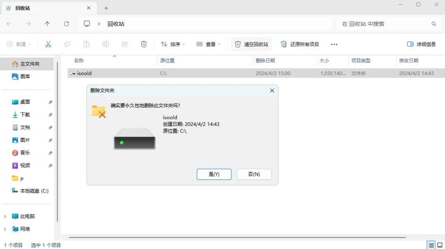Screen dimensions: 445x249
Task: Click the pin icon next to 下载
Action: tap(50, 115)
